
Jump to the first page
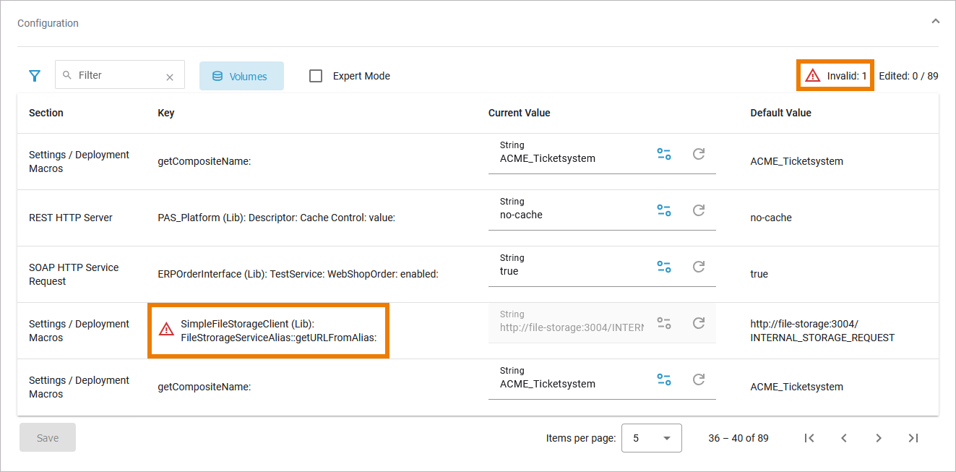pos(809,438)
